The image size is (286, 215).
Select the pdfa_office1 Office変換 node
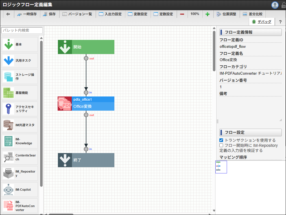[86, 104]
